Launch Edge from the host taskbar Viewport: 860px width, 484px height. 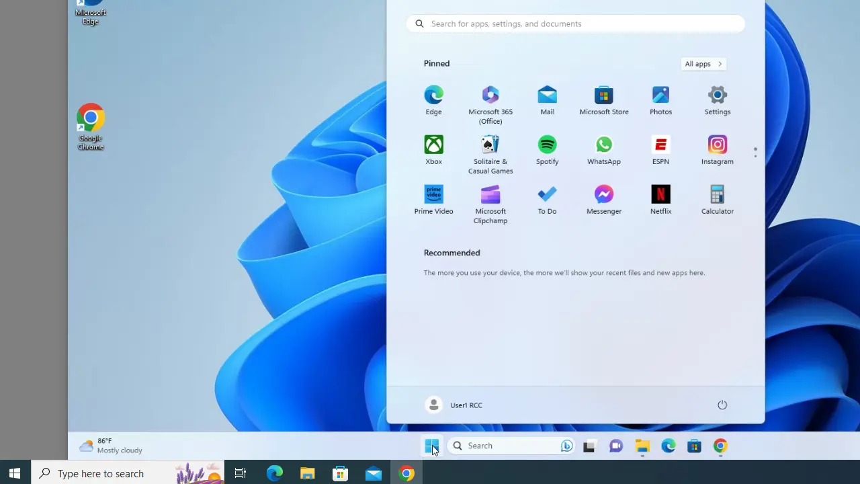275,473
